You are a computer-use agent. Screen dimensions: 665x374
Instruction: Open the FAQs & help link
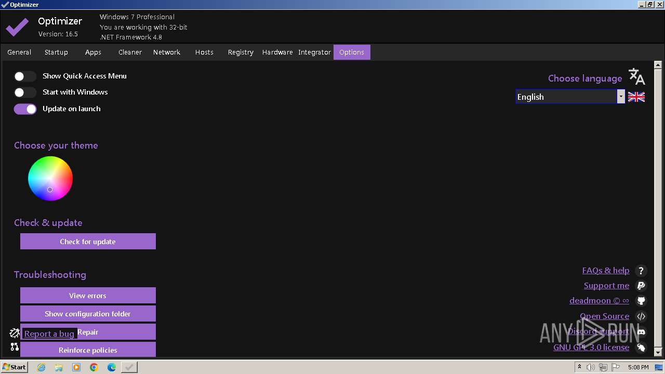pos(606,270)
